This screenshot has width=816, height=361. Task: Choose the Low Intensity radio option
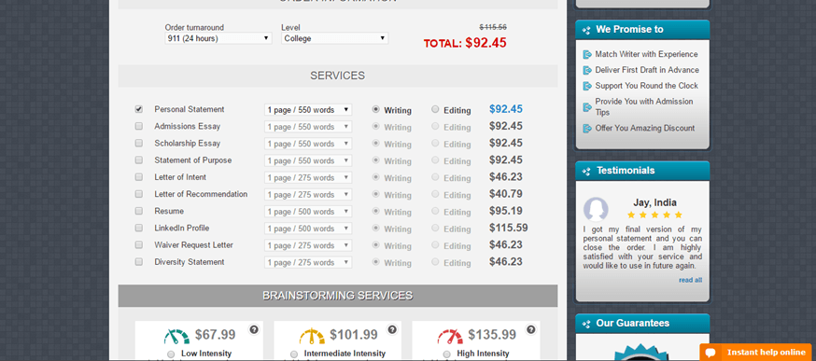[171, 354]
